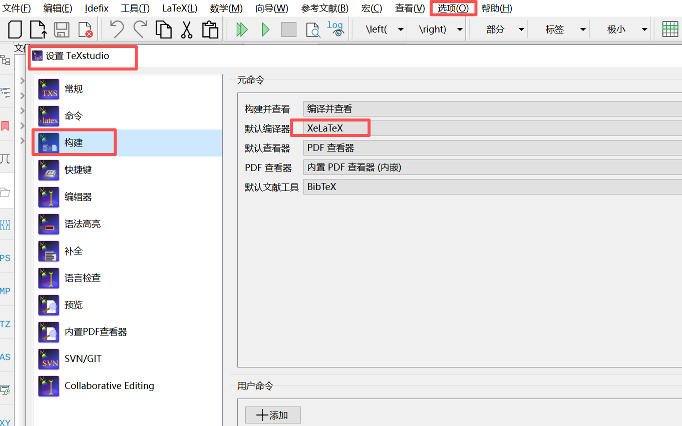This screenshot has height=426, width=682.
Task: Redo the edit with the Redo arrow
Action: [x=140, y=29]
